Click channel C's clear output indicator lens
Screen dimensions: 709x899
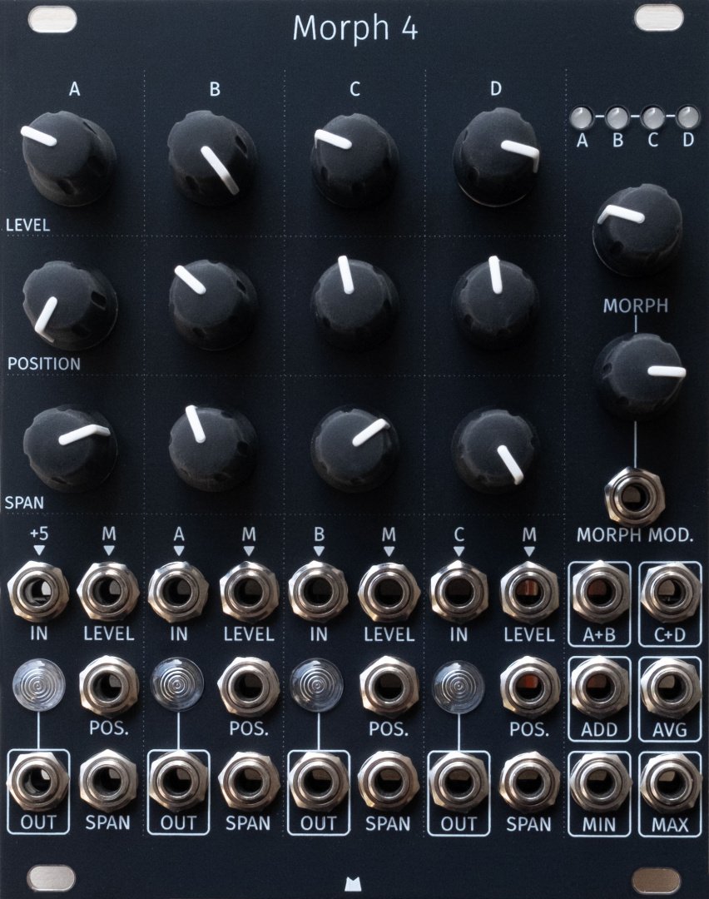click(317, 685)
